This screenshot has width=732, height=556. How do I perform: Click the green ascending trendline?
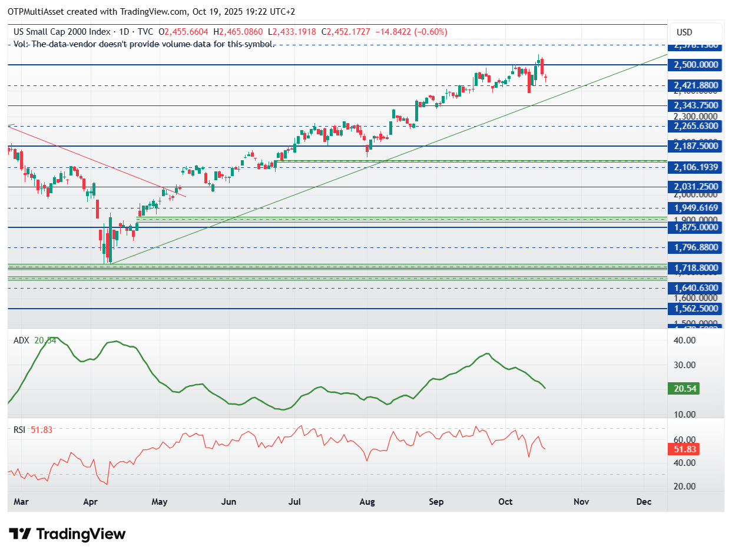point(389,158)
